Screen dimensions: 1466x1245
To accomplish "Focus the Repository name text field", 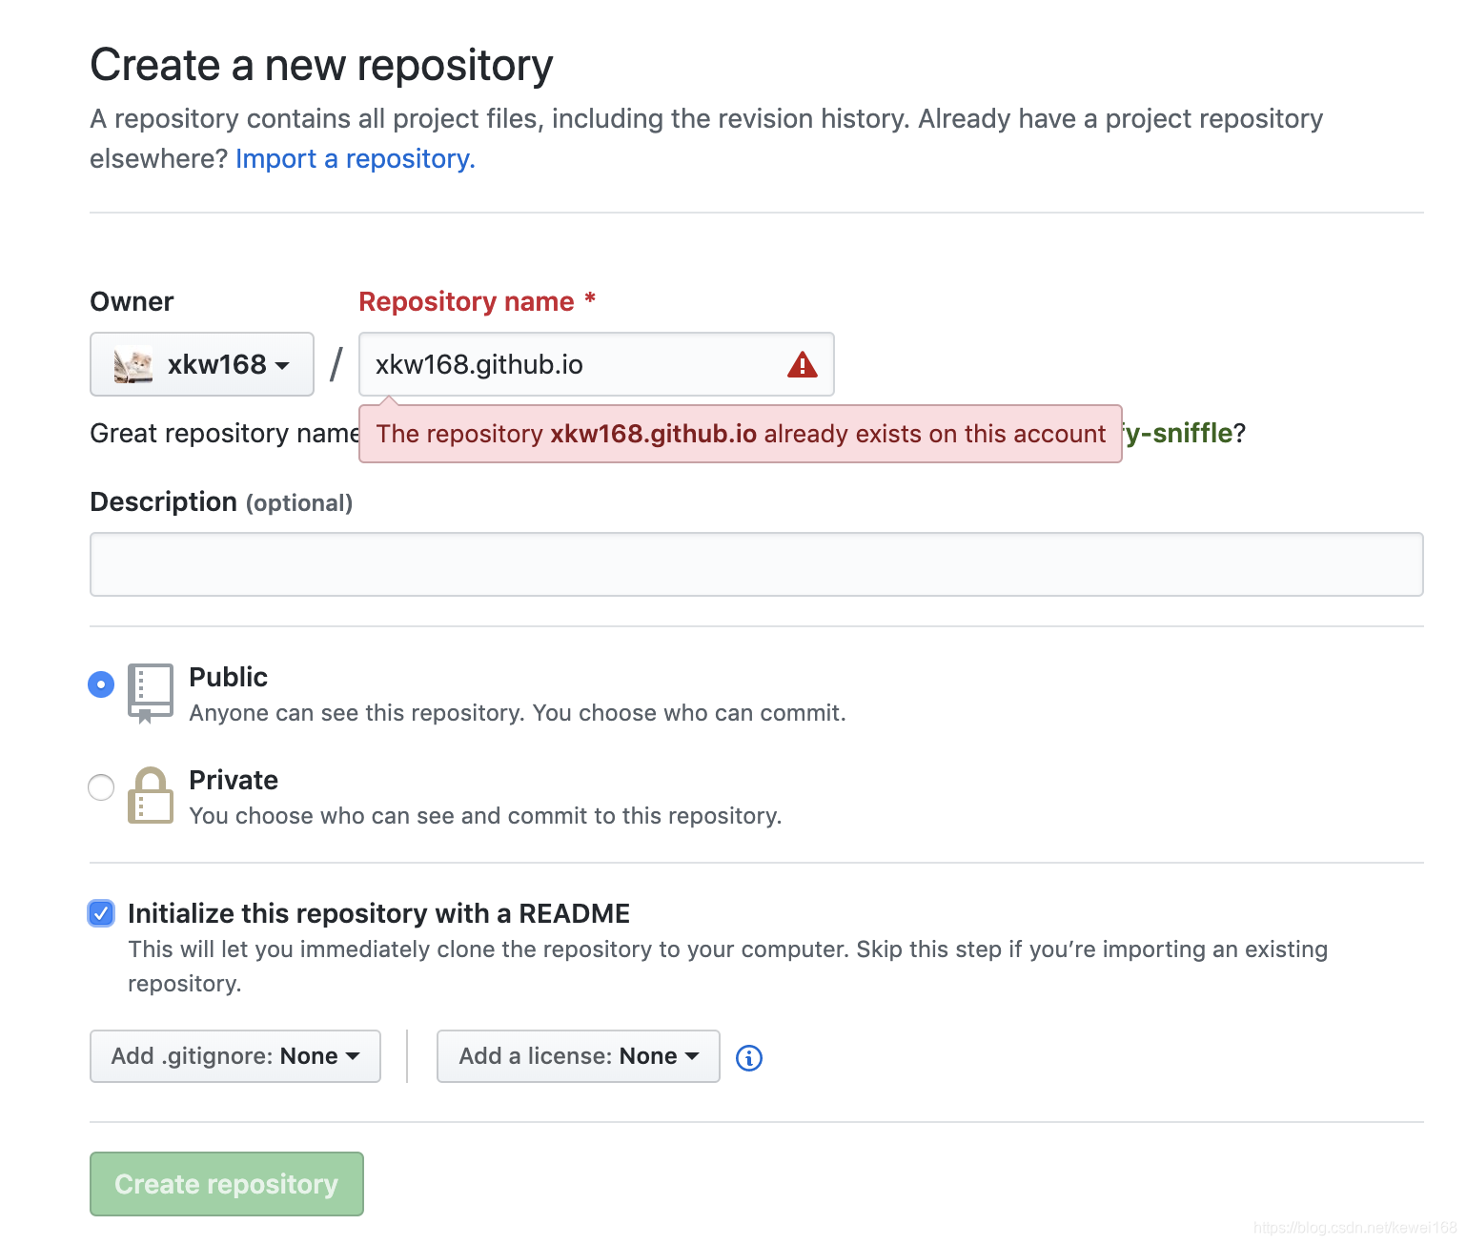I will click(597, 364).
